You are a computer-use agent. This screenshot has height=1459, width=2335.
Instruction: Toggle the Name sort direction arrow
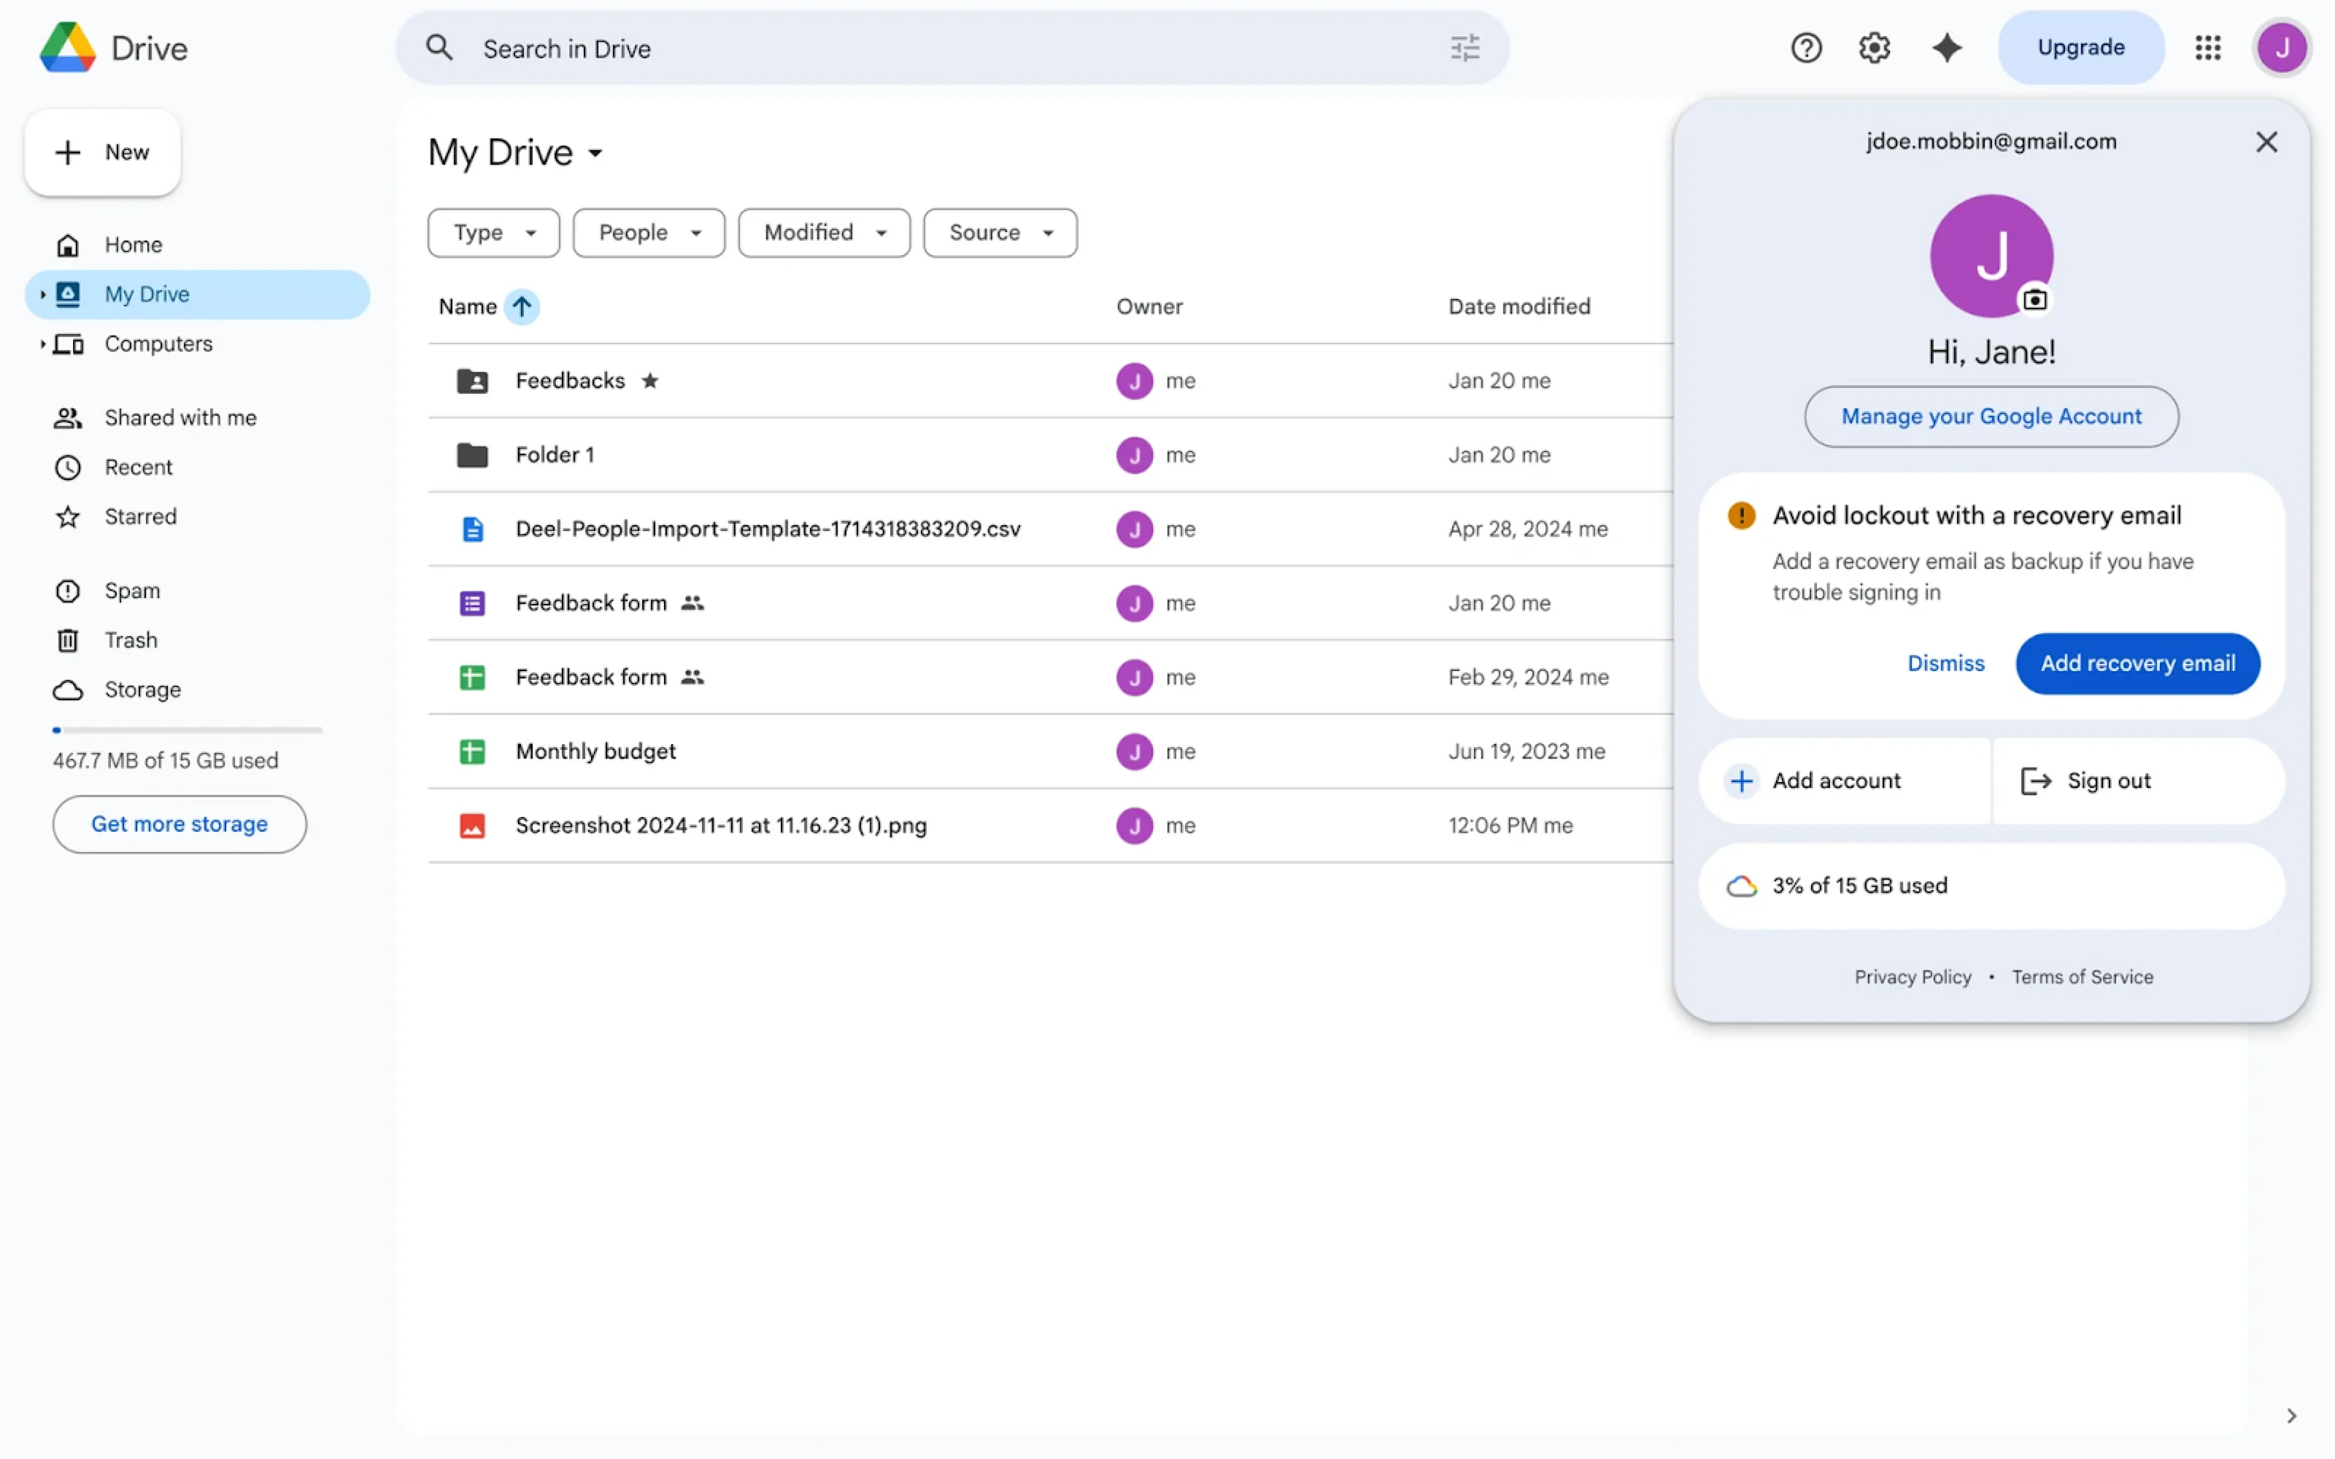pos(522,307)
